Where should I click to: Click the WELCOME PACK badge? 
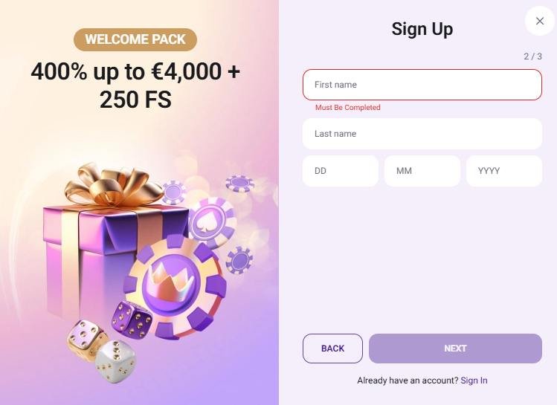(135, 39)
